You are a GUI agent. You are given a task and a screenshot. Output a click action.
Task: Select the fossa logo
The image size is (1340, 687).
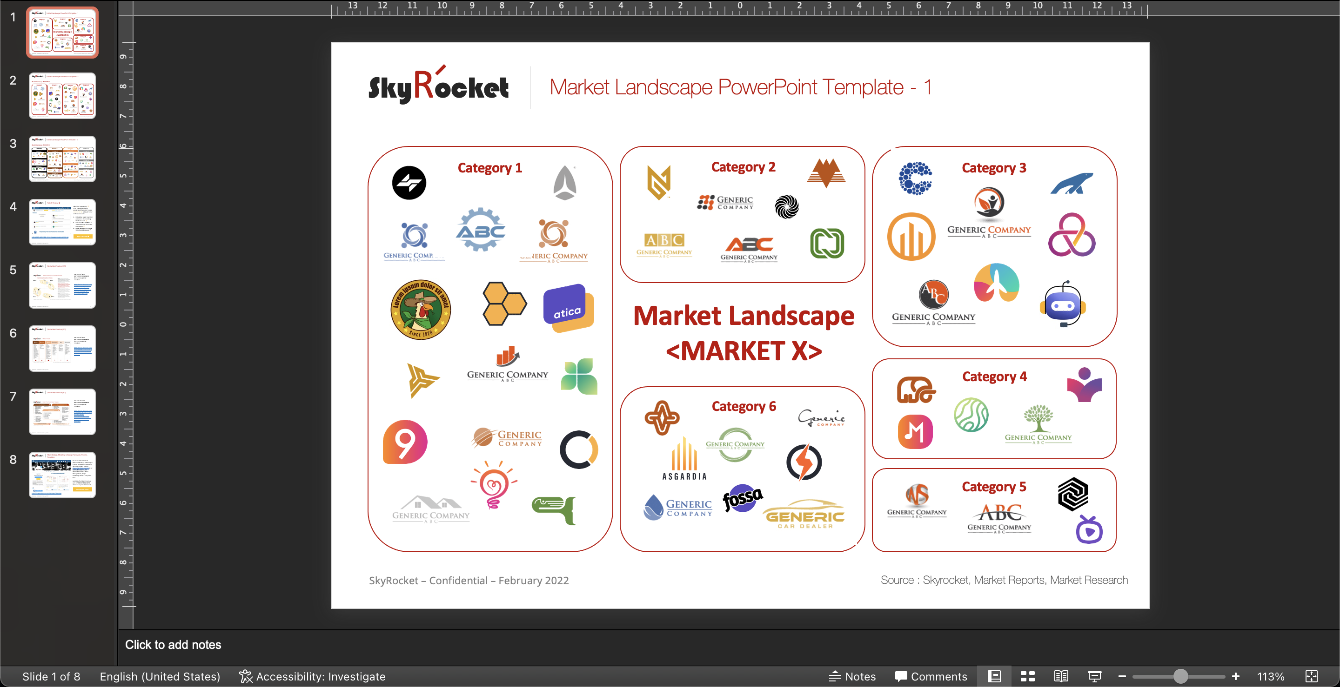tap(742, 498)
